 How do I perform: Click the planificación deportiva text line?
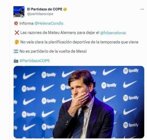coord(76,42)
